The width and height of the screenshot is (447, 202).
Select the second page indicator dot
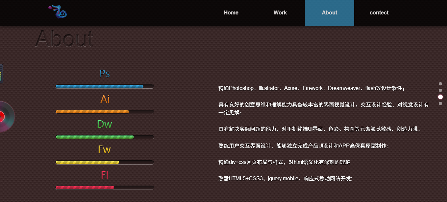pyautogui.click(x=440, y=90)
